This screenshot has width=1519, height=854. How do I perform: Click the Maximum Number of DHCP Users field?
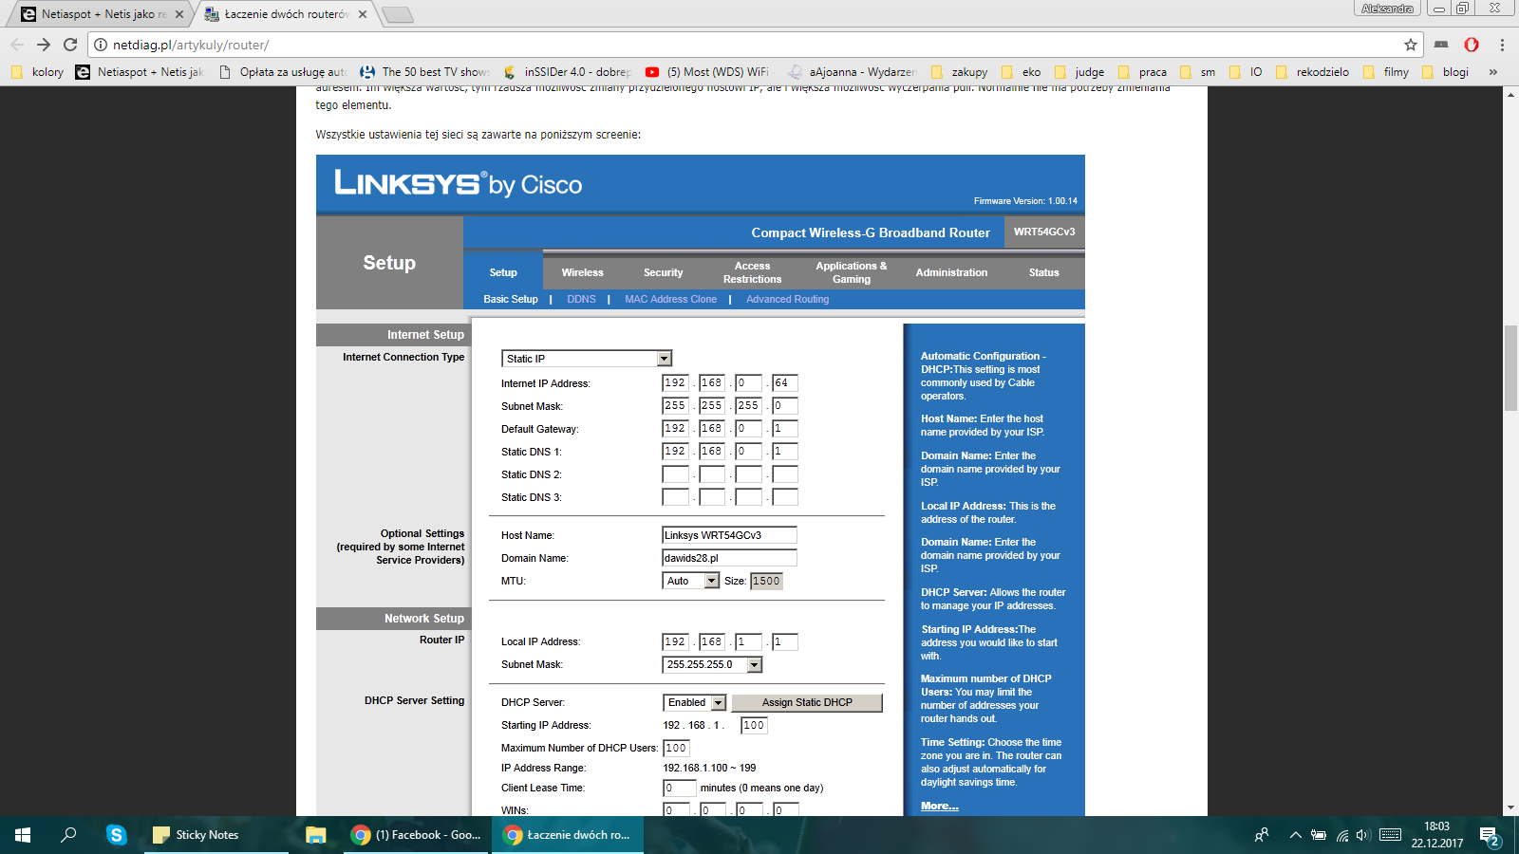coord(676,748)
